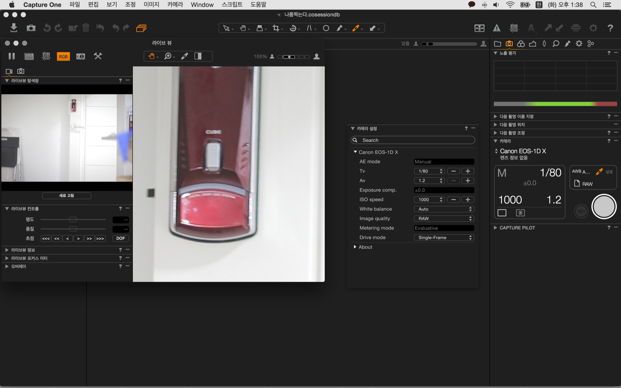Increase ISO speed with plus button
Screen dimensions: 621x388
click(x=467, y=199)
